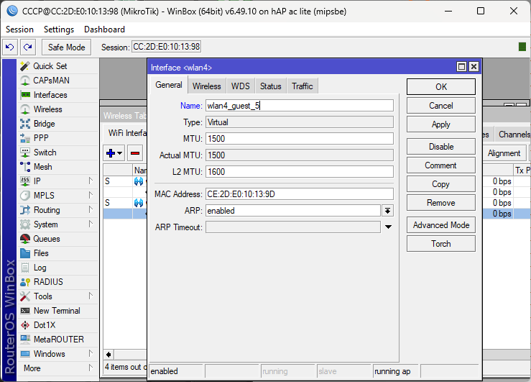Switch to the WDS tab

coord(240,86)
